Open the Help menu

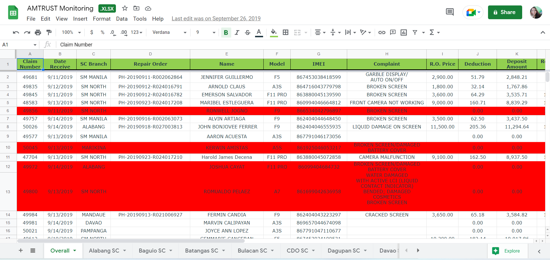pyautogui.click(x=158, y=19)
